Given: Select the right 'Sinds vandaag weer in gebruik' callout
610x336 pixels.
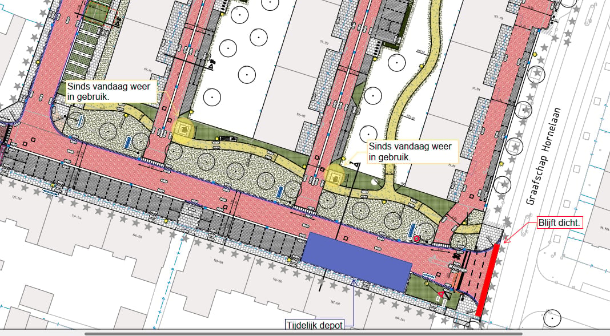Looking at the screenshot, I should [x=413, y=152].
